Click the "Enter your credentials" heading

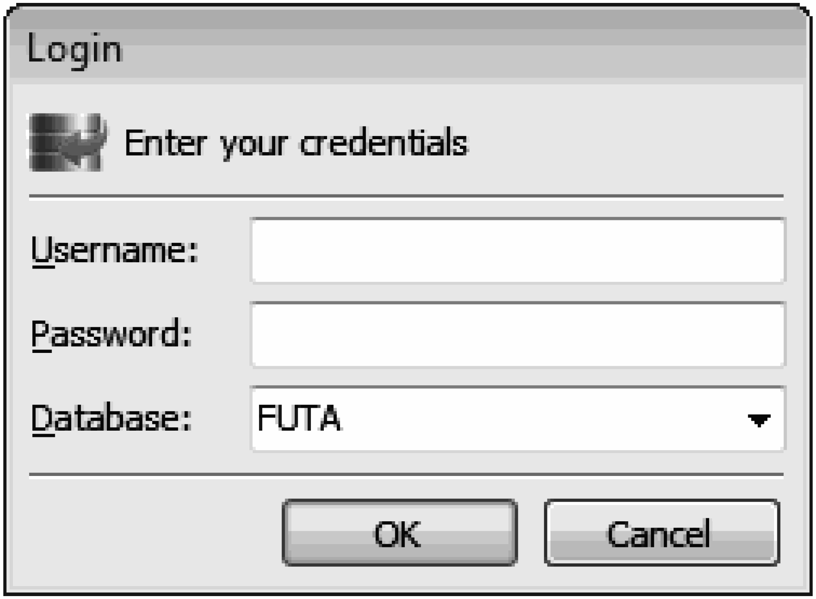click(x=296, y=143)
